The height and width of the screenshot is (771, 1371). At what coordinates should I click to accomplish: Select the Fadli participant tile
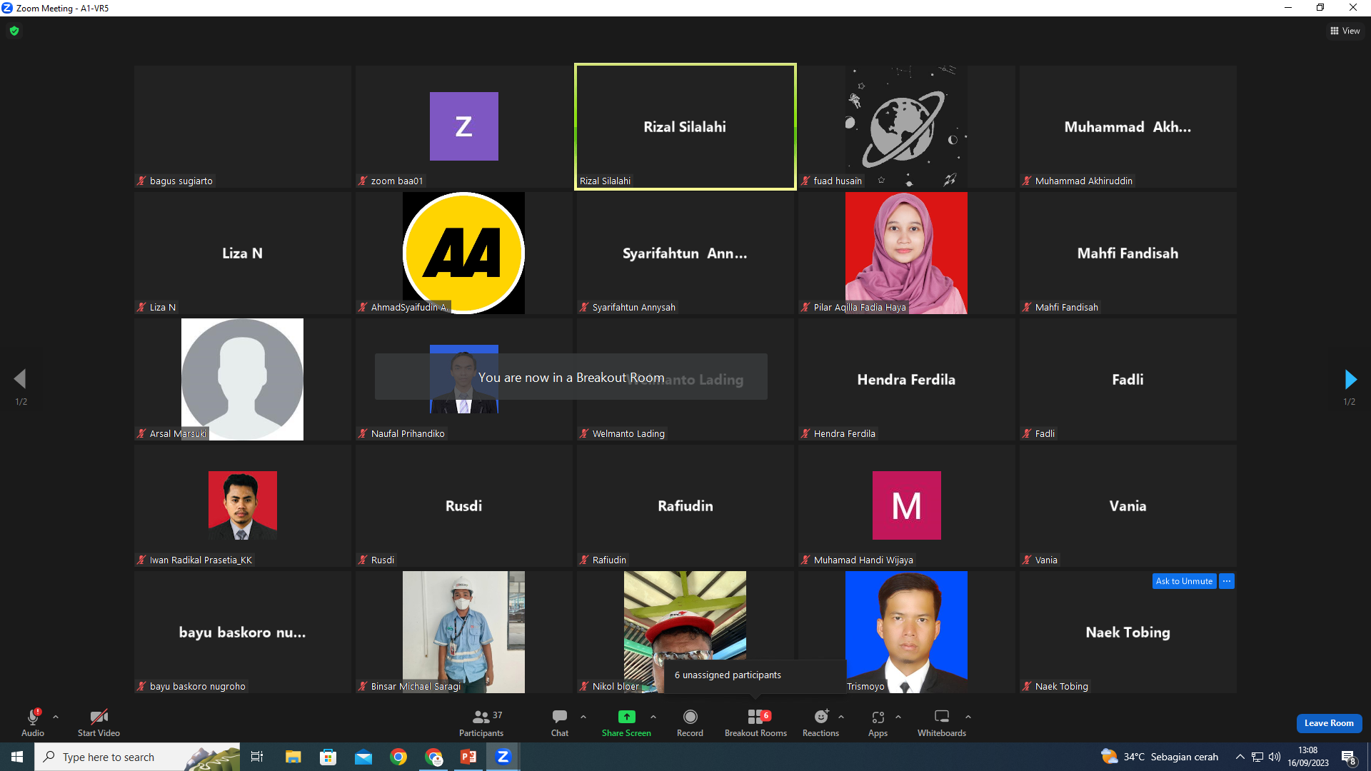(1128, 379)
